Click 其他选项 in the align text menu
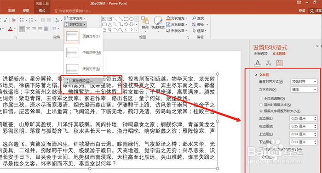The image size is (322, 173). 83,81
